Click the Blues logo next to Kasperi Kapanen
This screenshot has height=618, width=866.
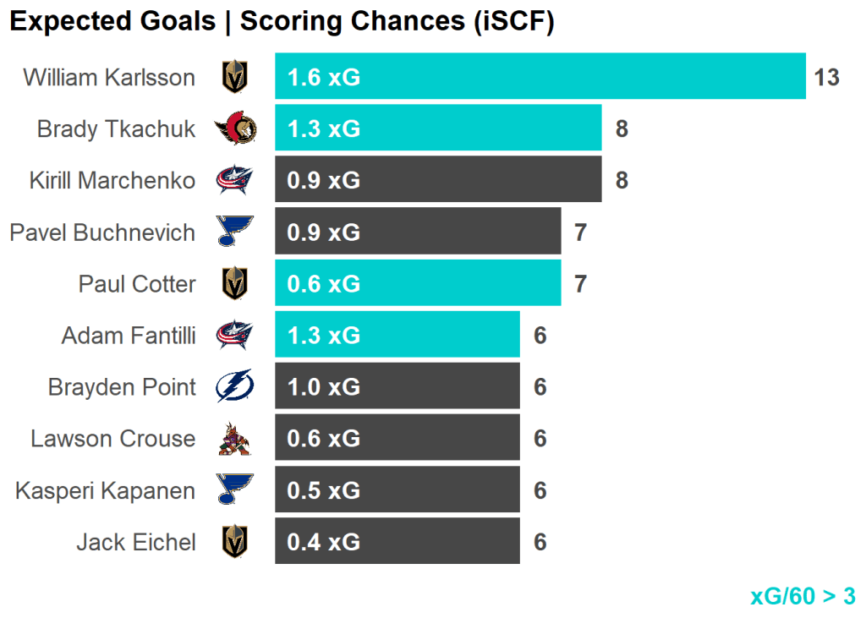click(x=234, y=490)
